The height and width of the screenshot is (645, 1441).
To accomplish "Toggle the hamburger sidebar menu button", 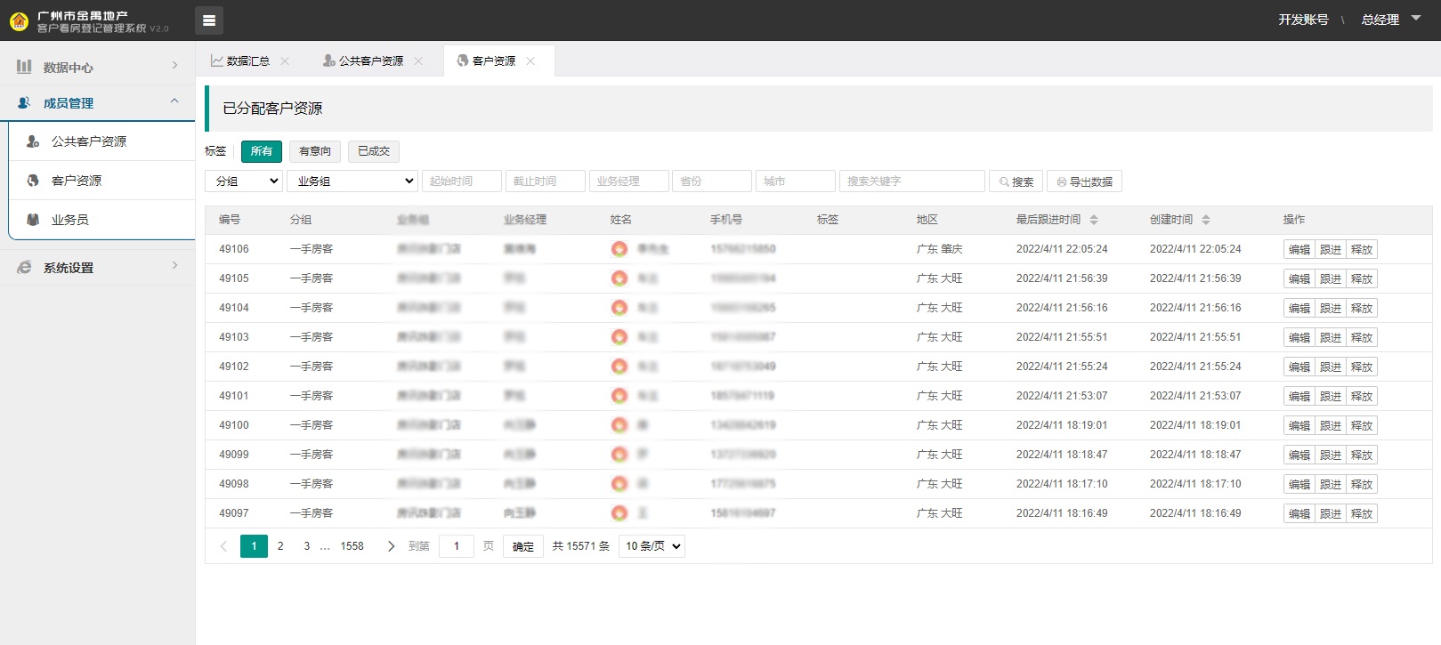I will point(209,20).
